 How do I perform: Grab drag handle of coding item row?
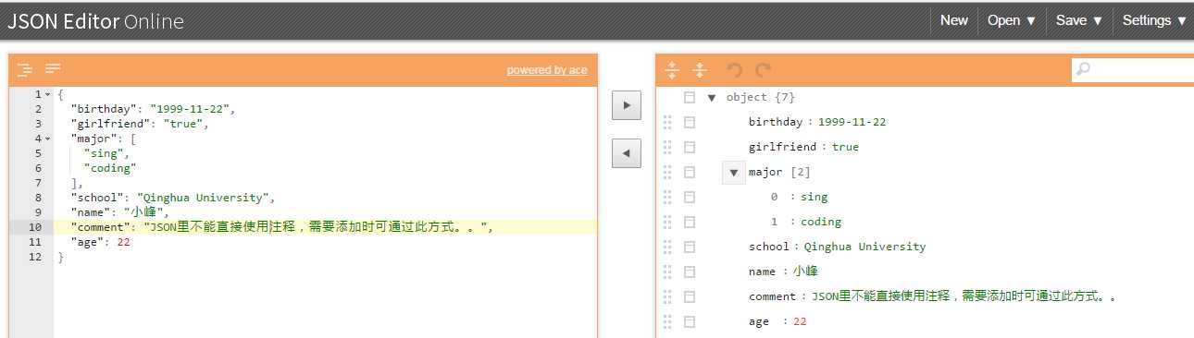667,222
